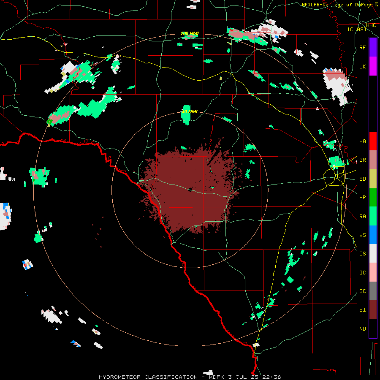Click the HR dark green legend swatch
The height and width of the screenshot is (380, 380).
[x=373, y=198]
